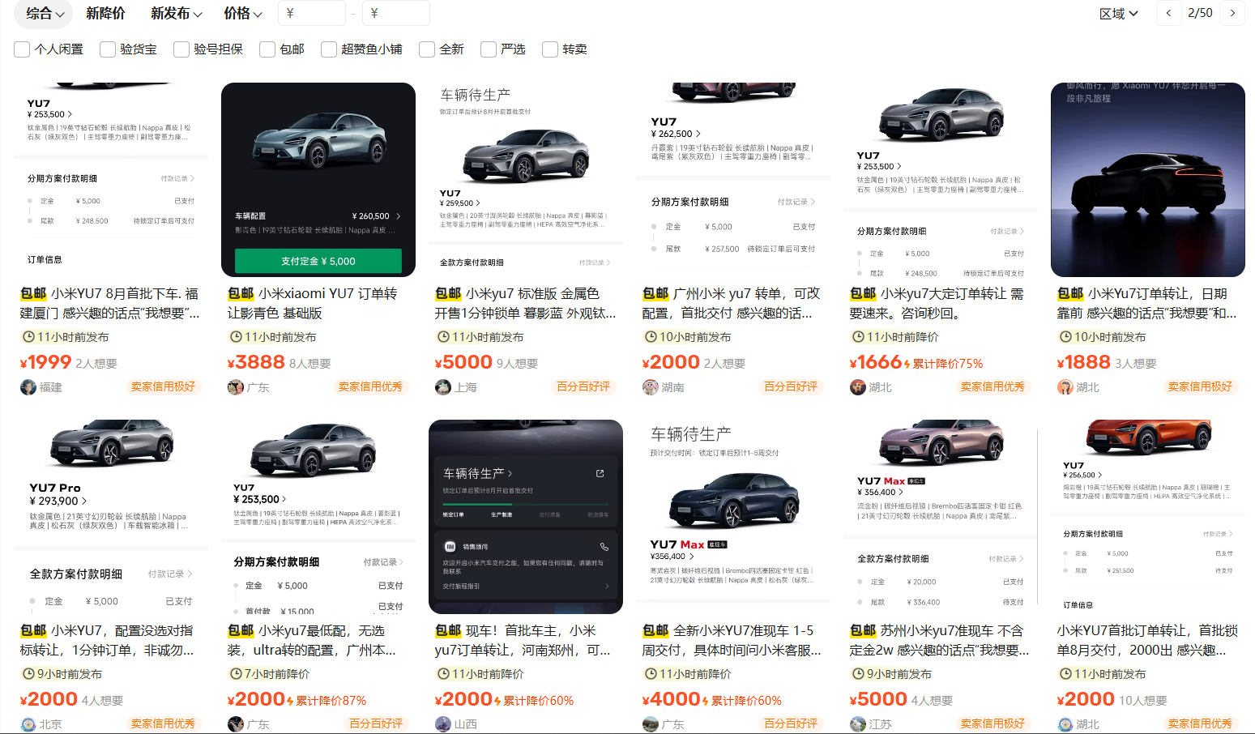Open the 小米YU7，配置没选对指标转让 listing
This screenshot has height=734, width=1255.
[x=107, y=640]
